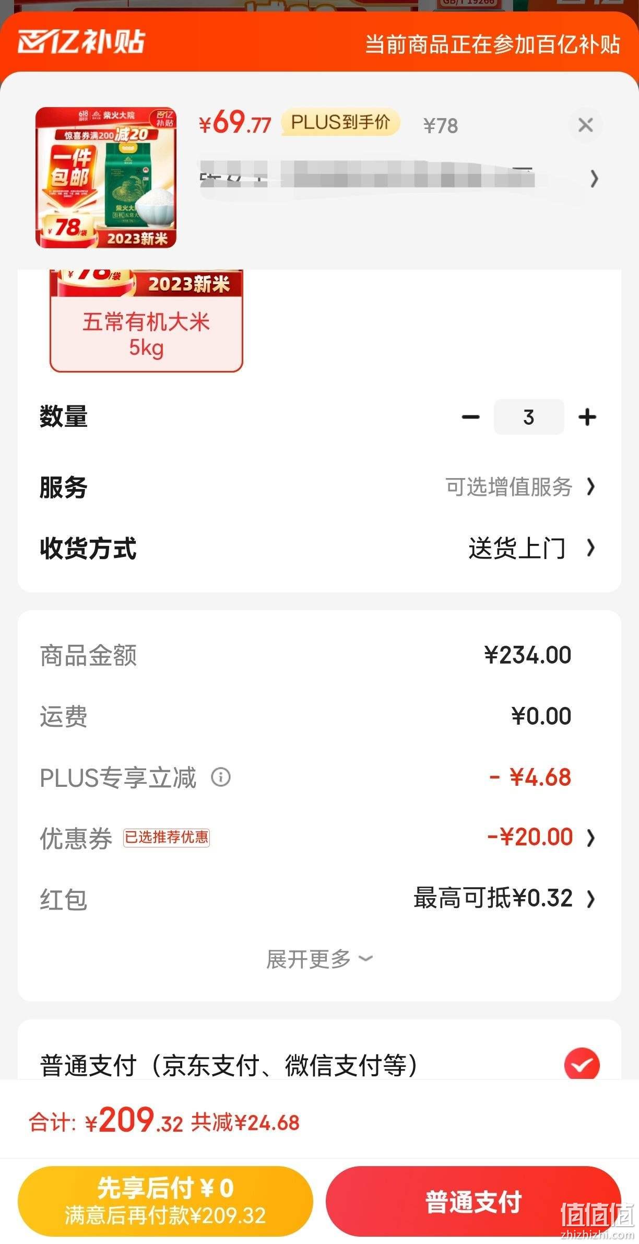Viewport: 639px width, 1244px height.
Task: Decrease quantity with the minus icon
Action: click(x=470, y=417)
